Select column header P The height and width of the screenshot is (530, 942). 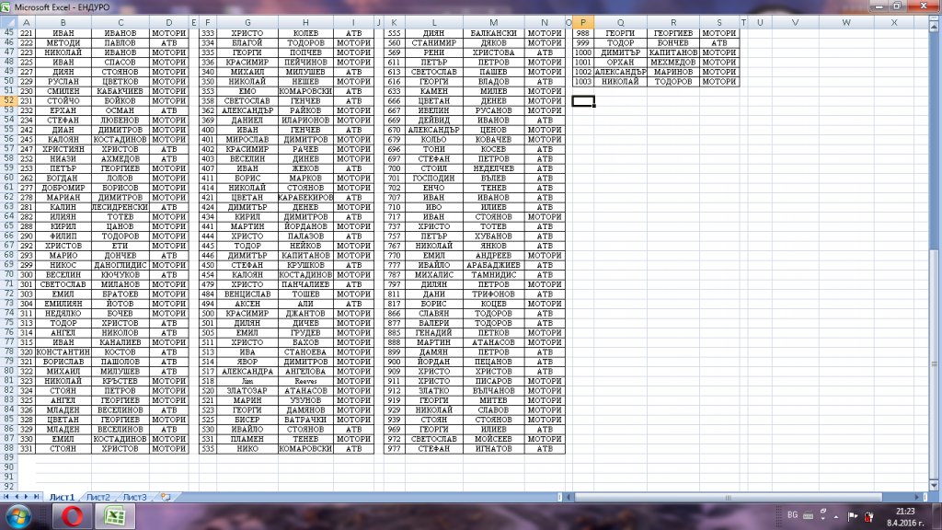582,22
